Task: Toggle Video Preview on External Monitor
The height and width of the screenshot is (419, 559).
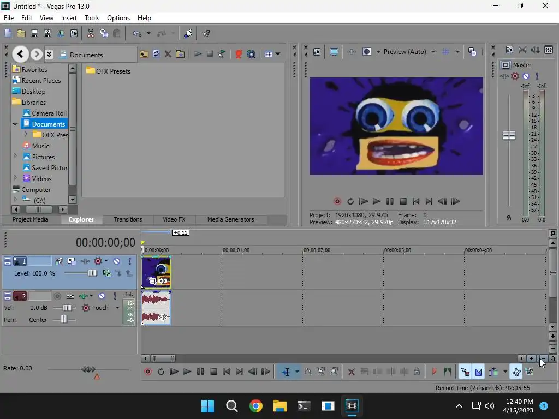Action: [334, 52]
